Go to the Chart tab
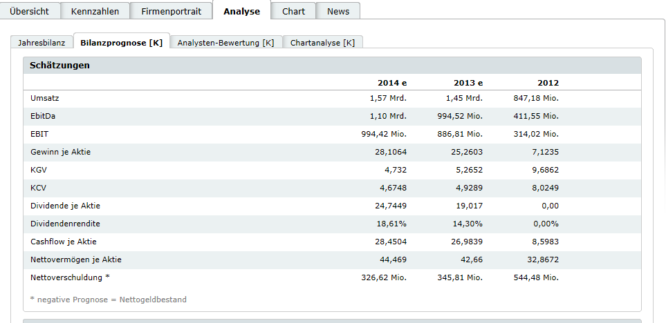 click(293, 11)
